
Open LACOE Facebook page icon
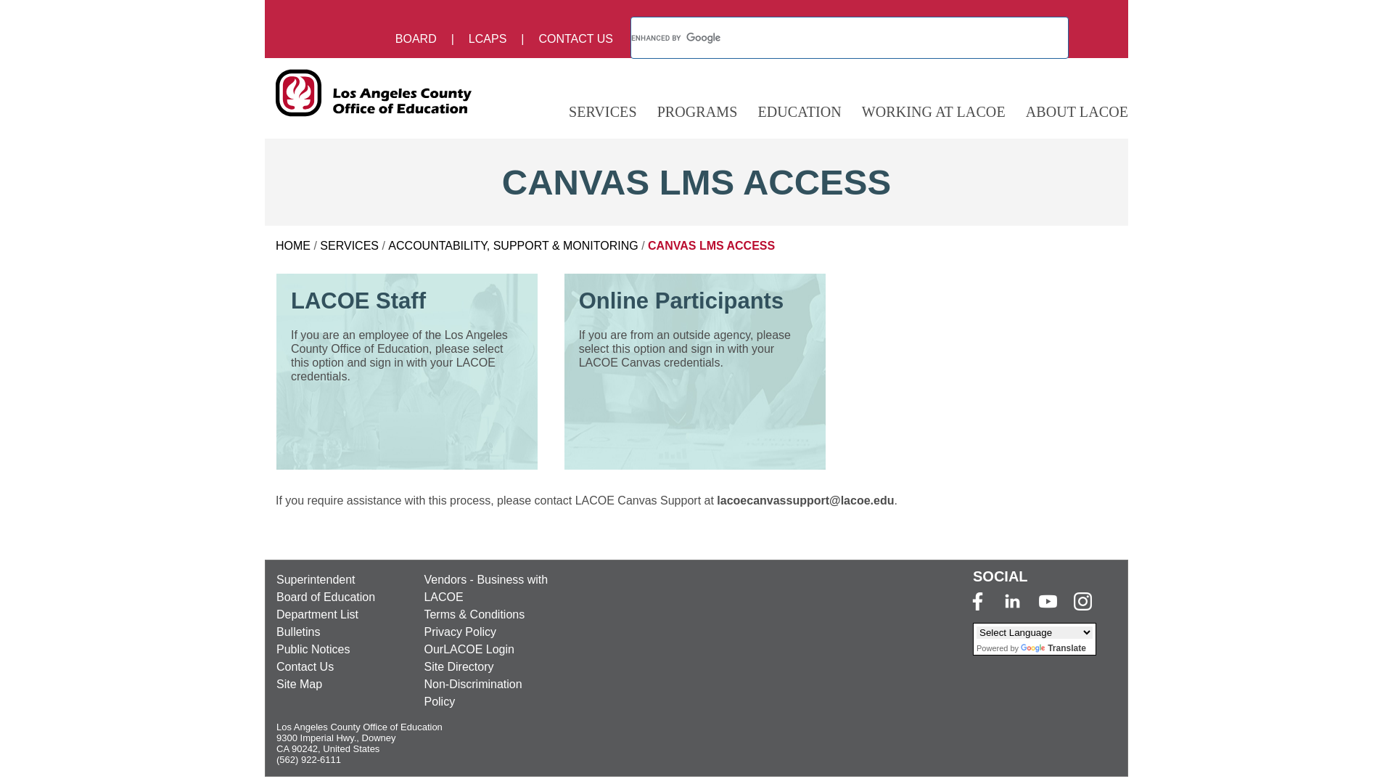[x=977, y=601]
